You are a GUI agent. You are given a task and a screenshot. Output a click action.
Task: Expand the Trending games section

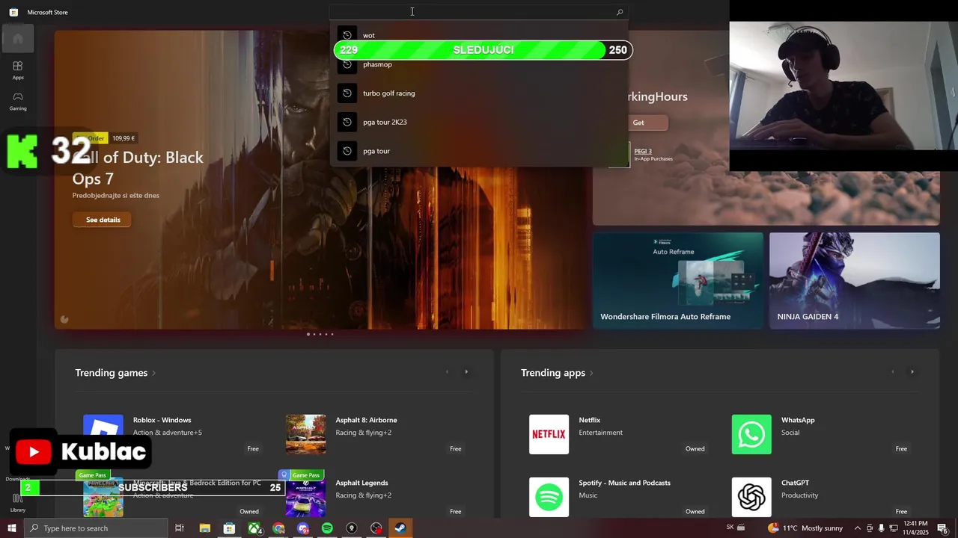(115, 373)
